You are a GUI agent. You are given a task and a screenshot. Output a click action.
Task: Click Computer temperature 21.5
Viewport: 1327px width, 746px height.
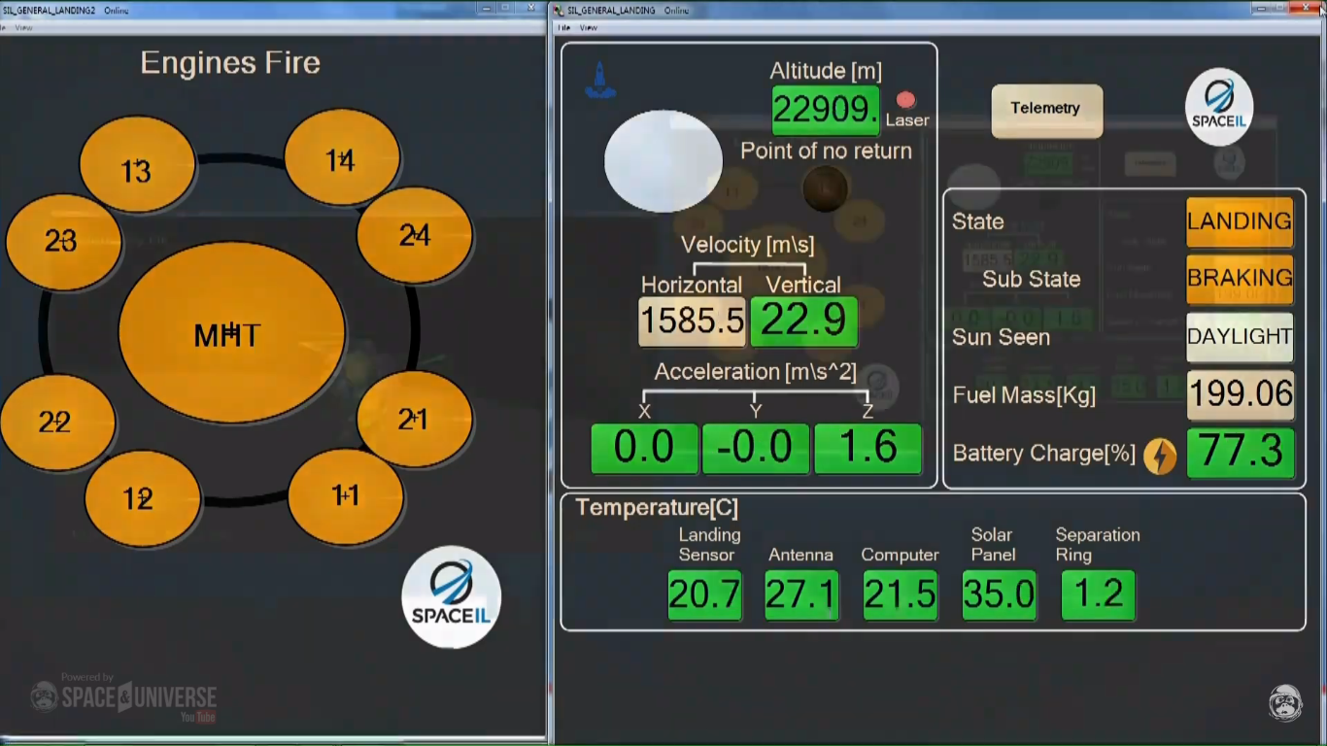901,595
